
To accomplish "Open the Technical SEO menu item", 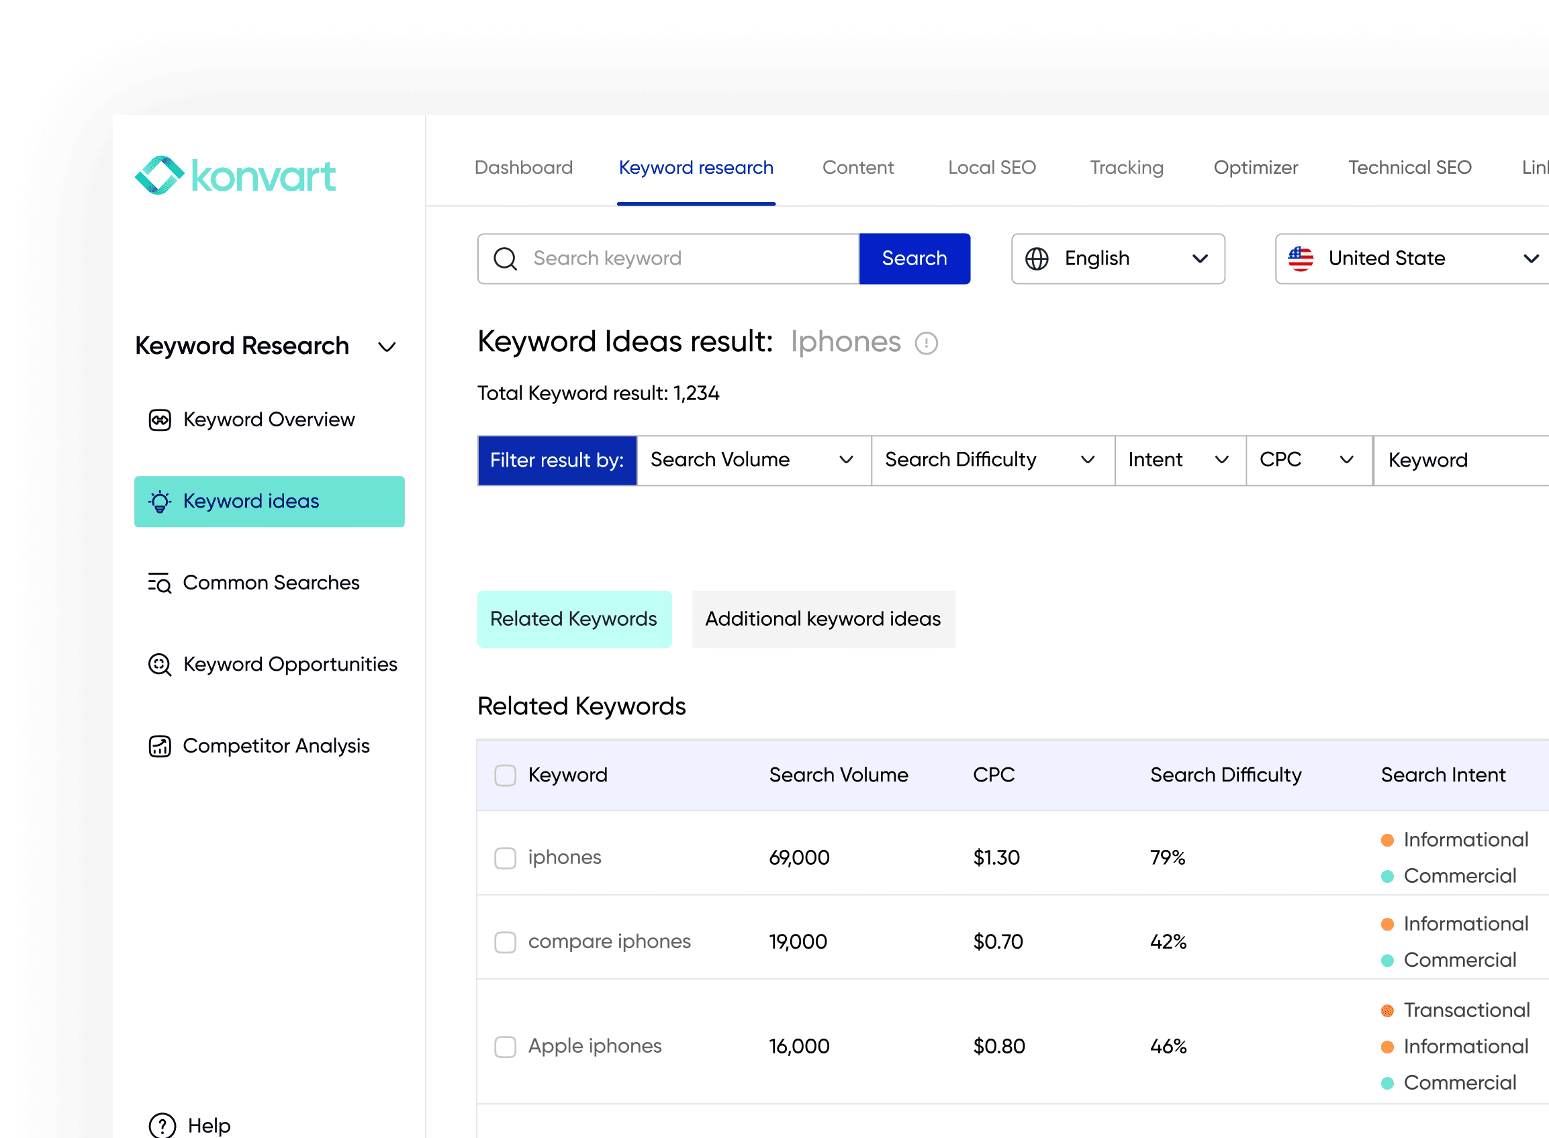I will pos(1409,167).
